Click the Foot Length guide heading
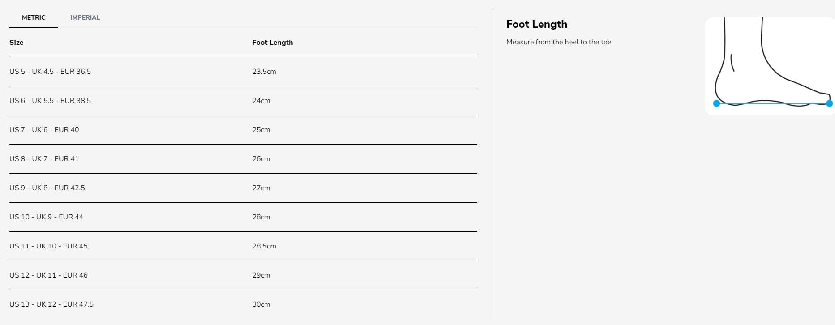Screen dimensions: 835x325 [x=536, y=24]
